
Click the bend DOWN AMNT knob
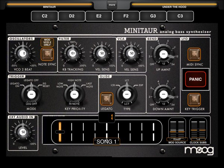click(x=164, y=94)
